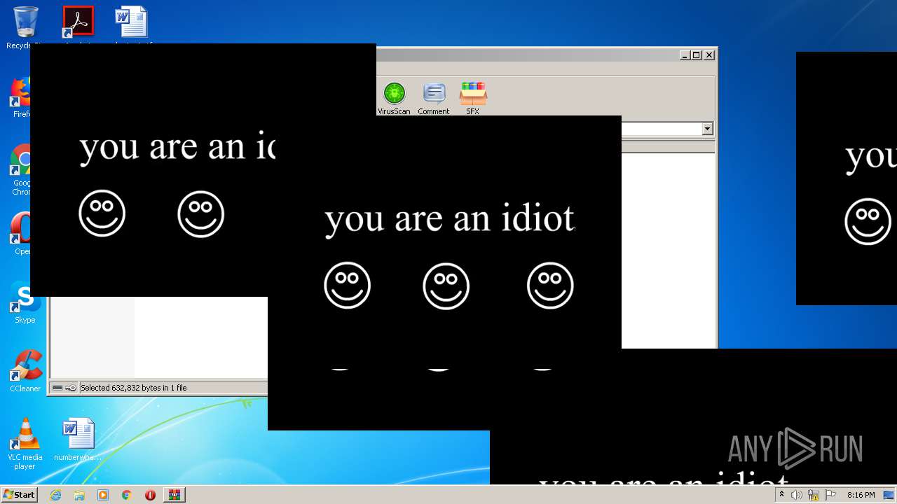Screen dimensions: 897x504
Task: Show hidden system tray icons
Action: point(781,495)
